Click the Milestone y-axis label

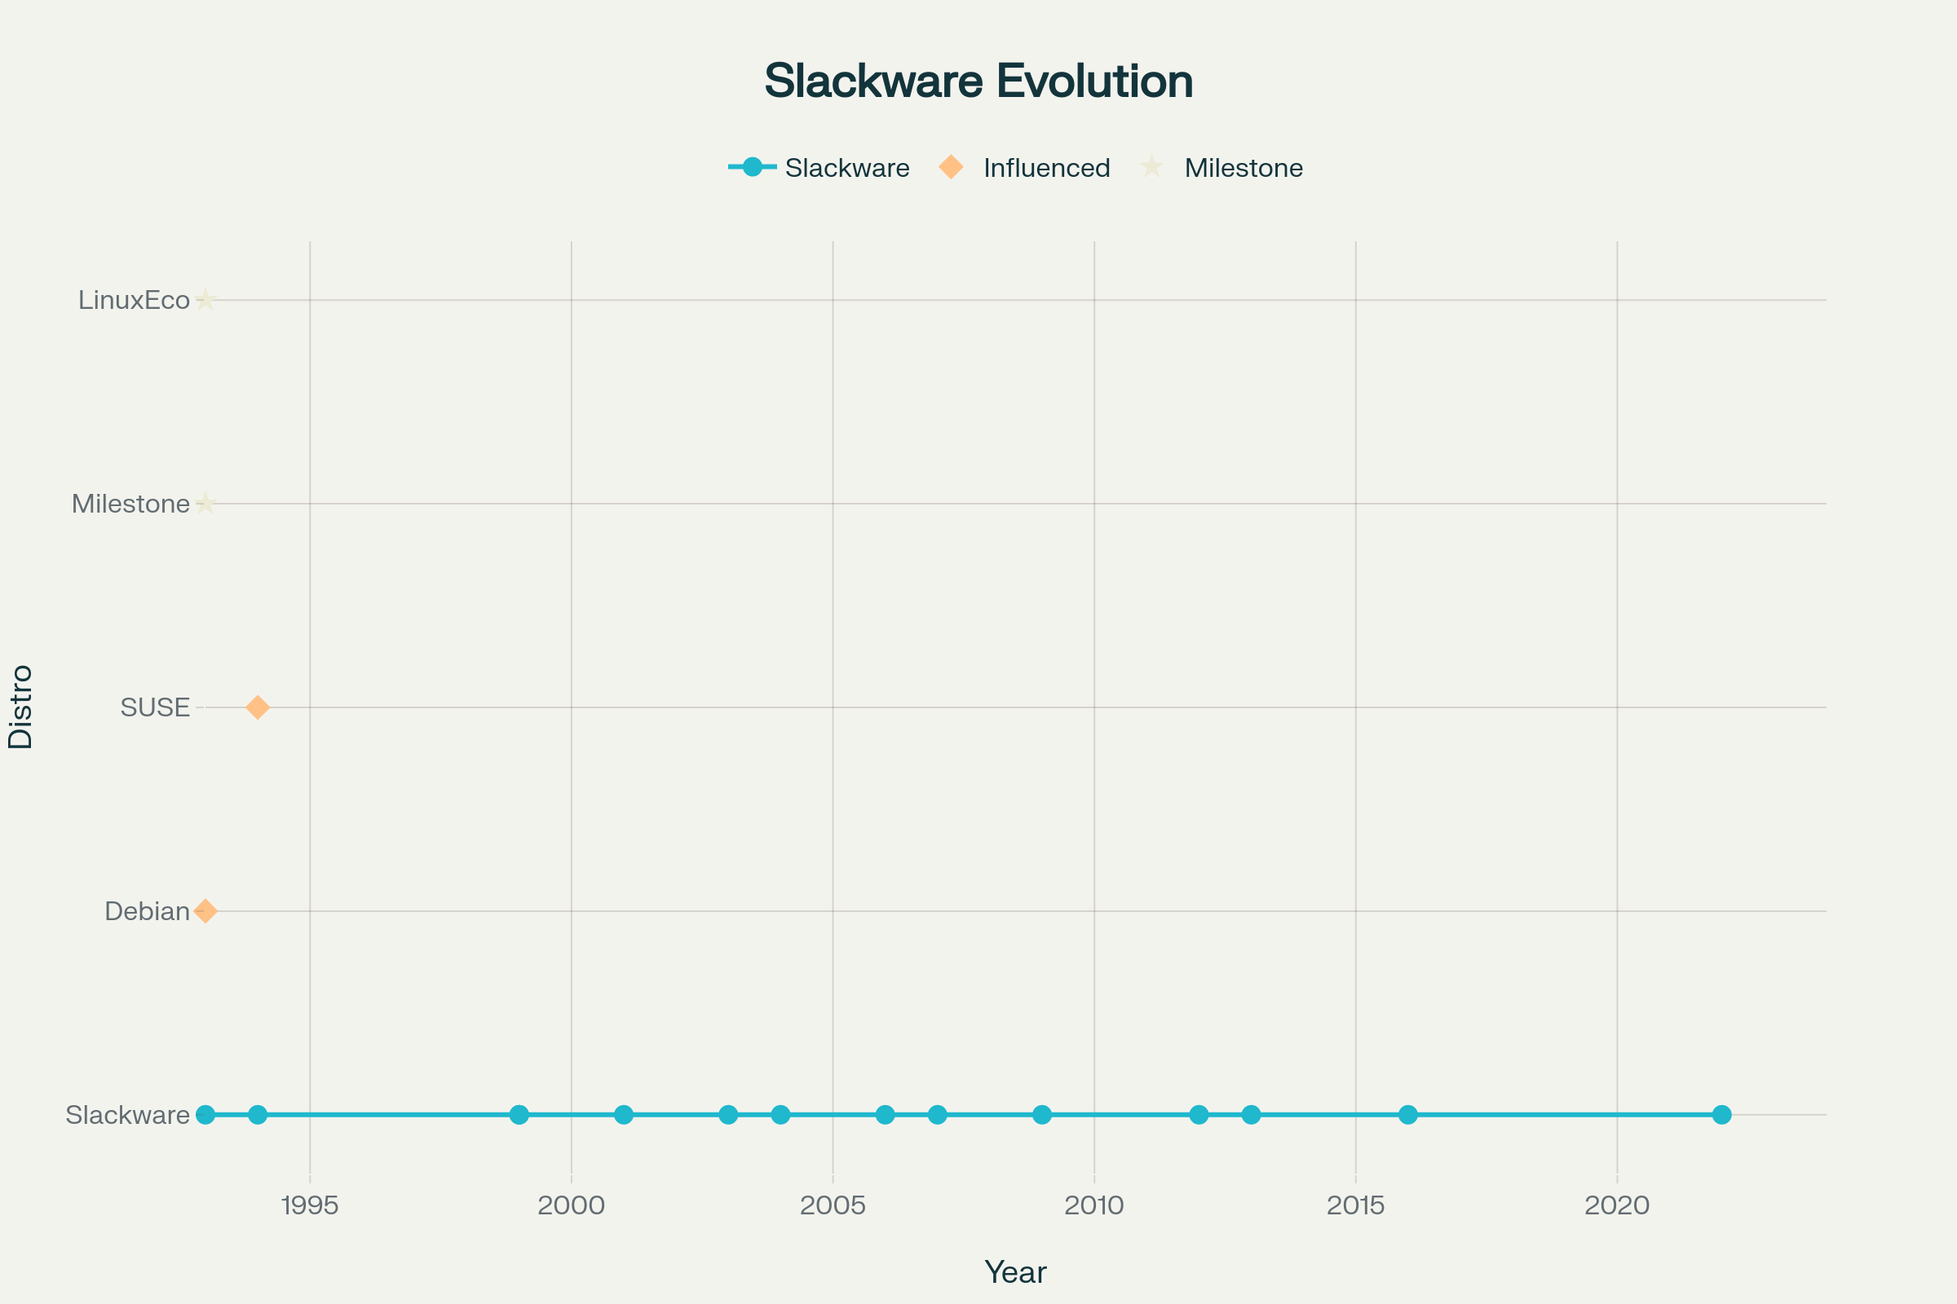click(x=130, y=504)
